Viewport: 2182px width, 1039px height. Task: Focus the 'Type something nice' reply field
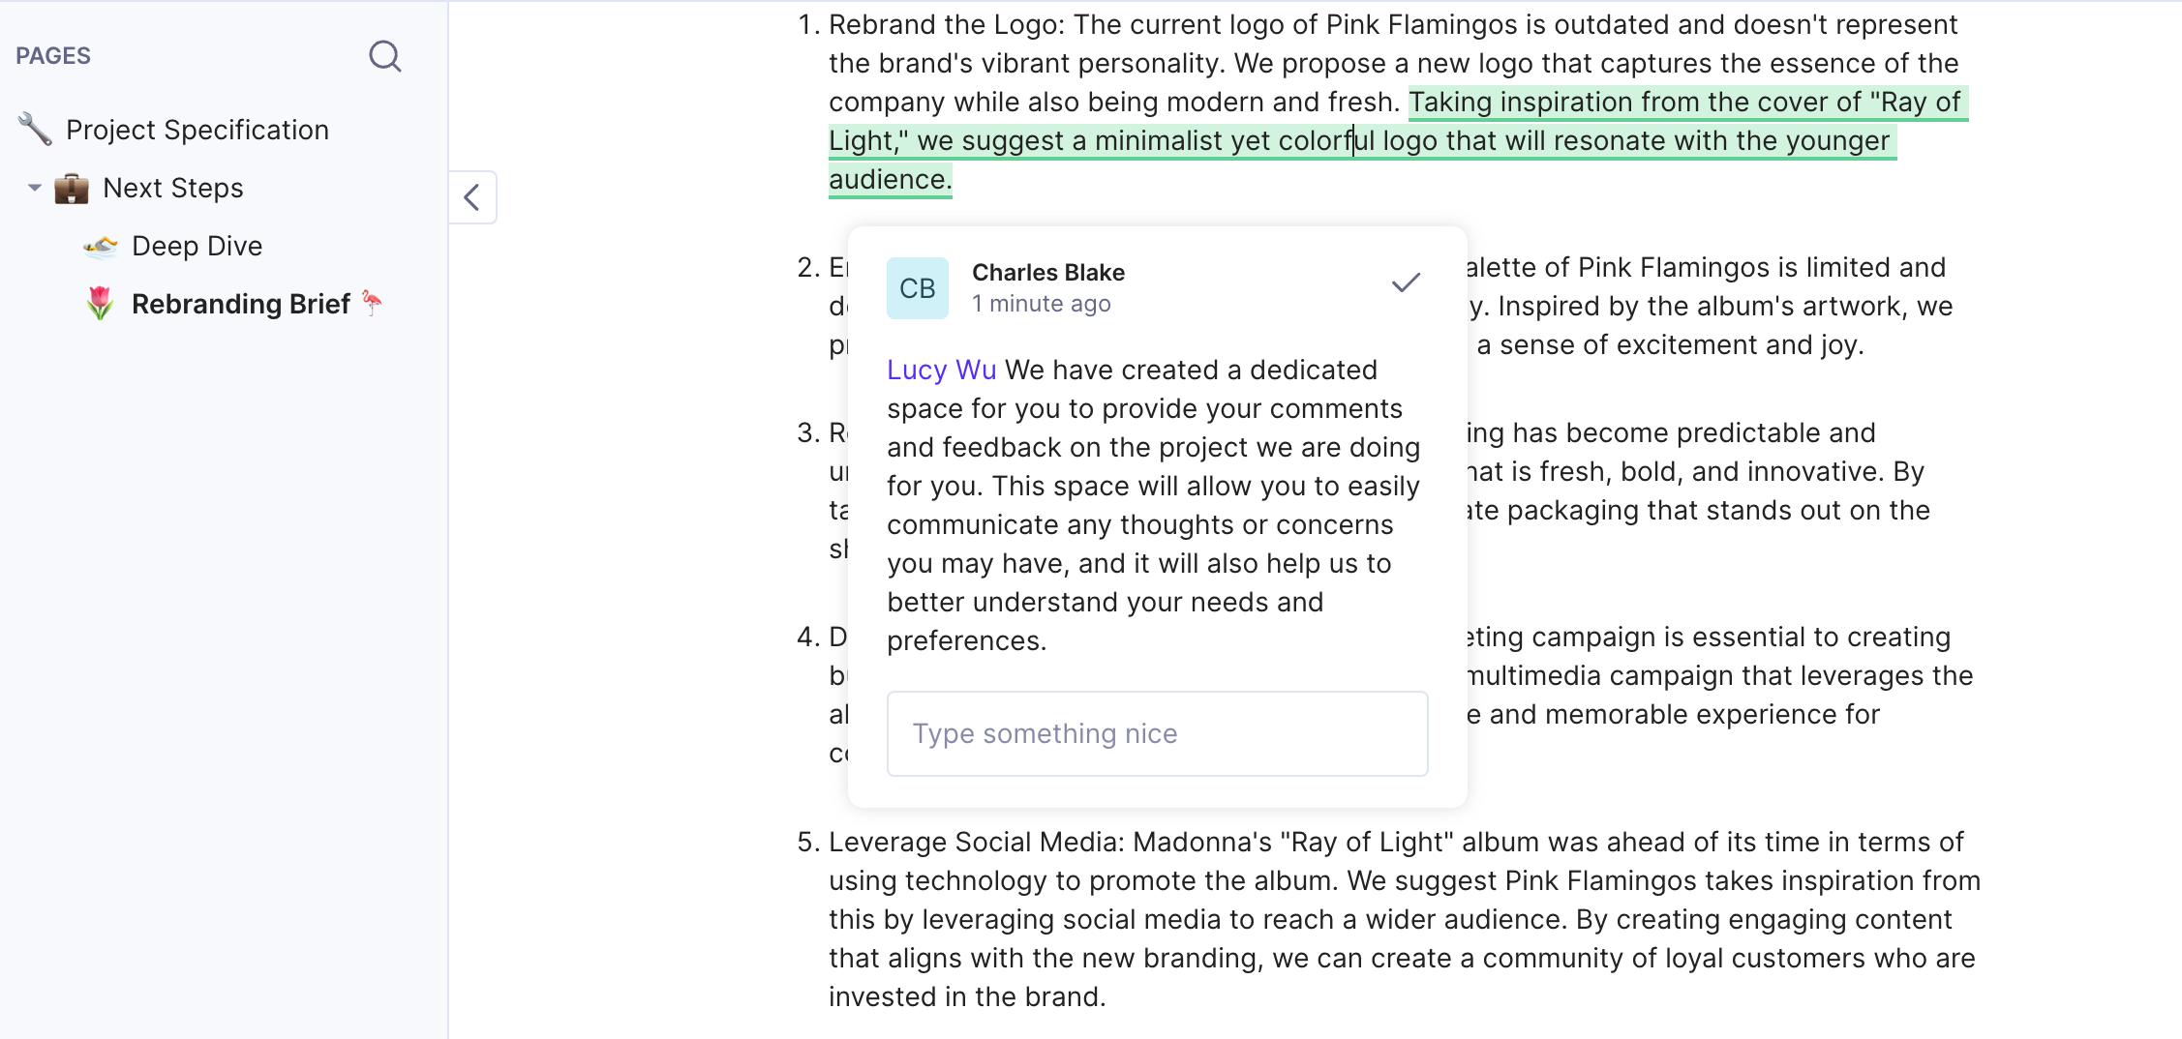1158,733
